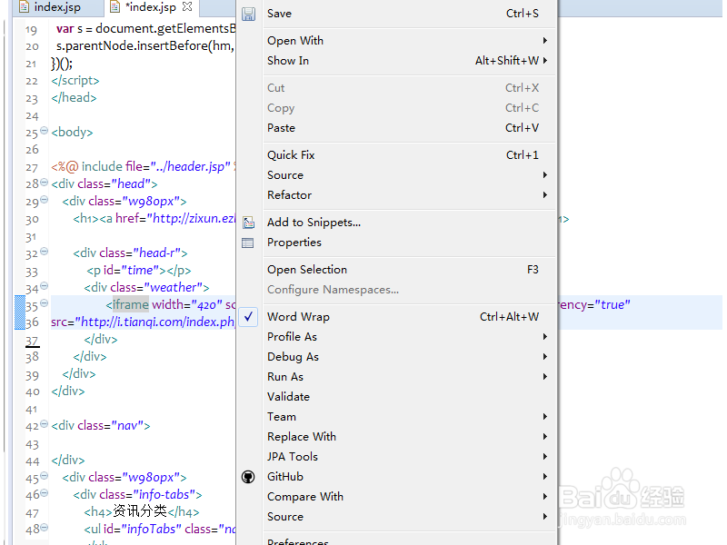The width and height of the screenshot is (727, 545).
Task: Expand the Replace With submenu arrow
Action: [x=545, y=437]
